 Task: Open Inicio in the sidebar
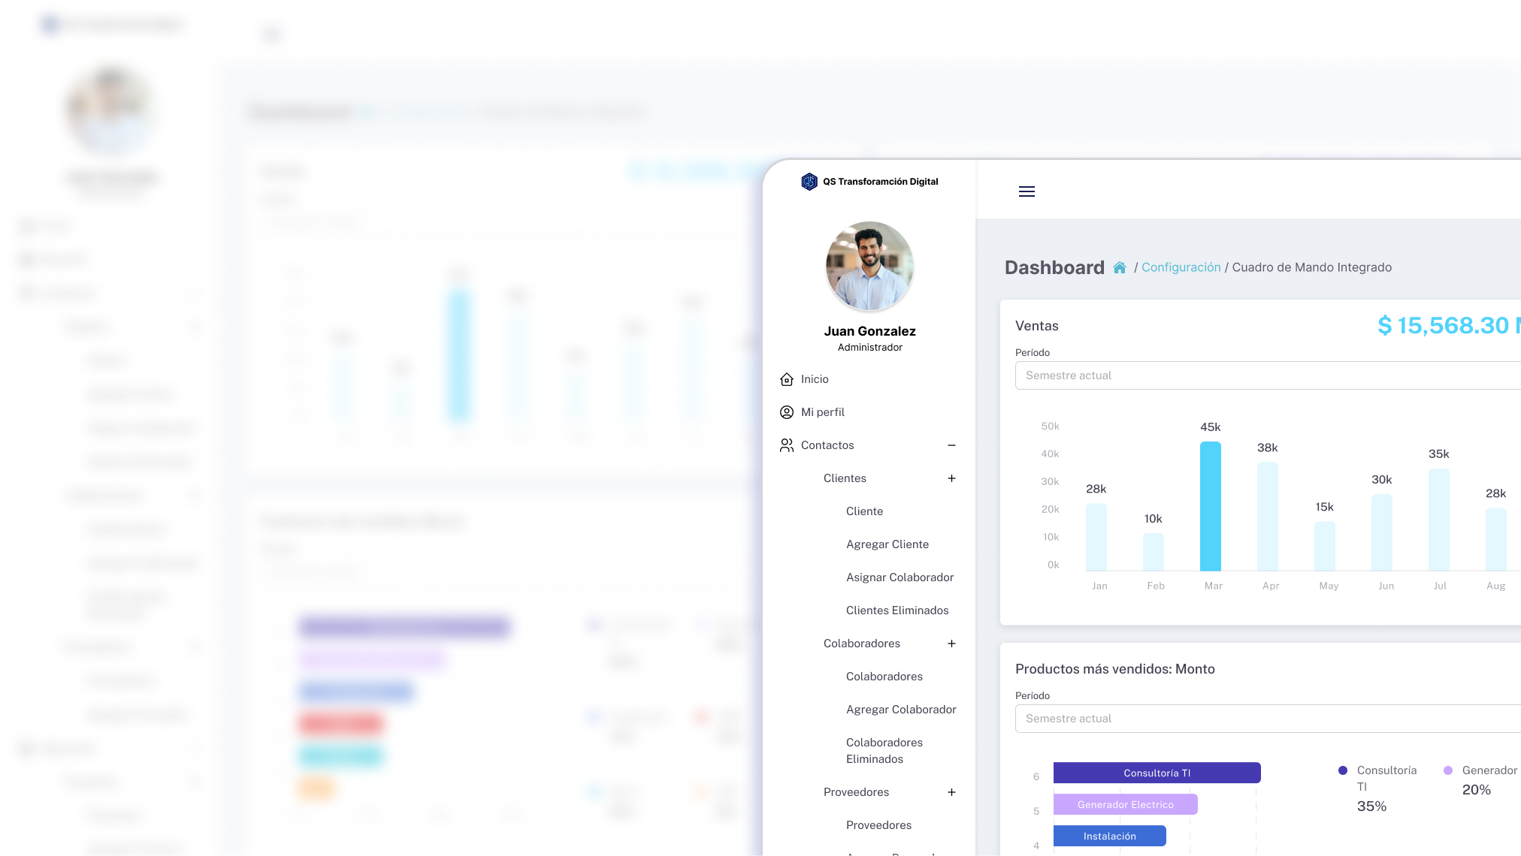tap(815, 379)
